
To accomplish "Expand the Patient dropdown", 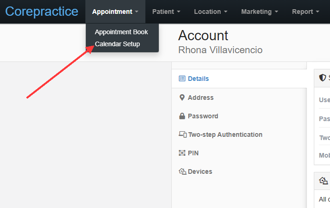I will pyautogui.click(x=166, y=12).
